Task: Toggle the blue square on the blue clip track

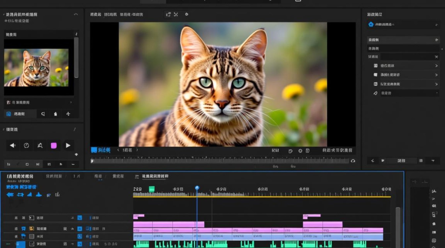Action: 79,236
